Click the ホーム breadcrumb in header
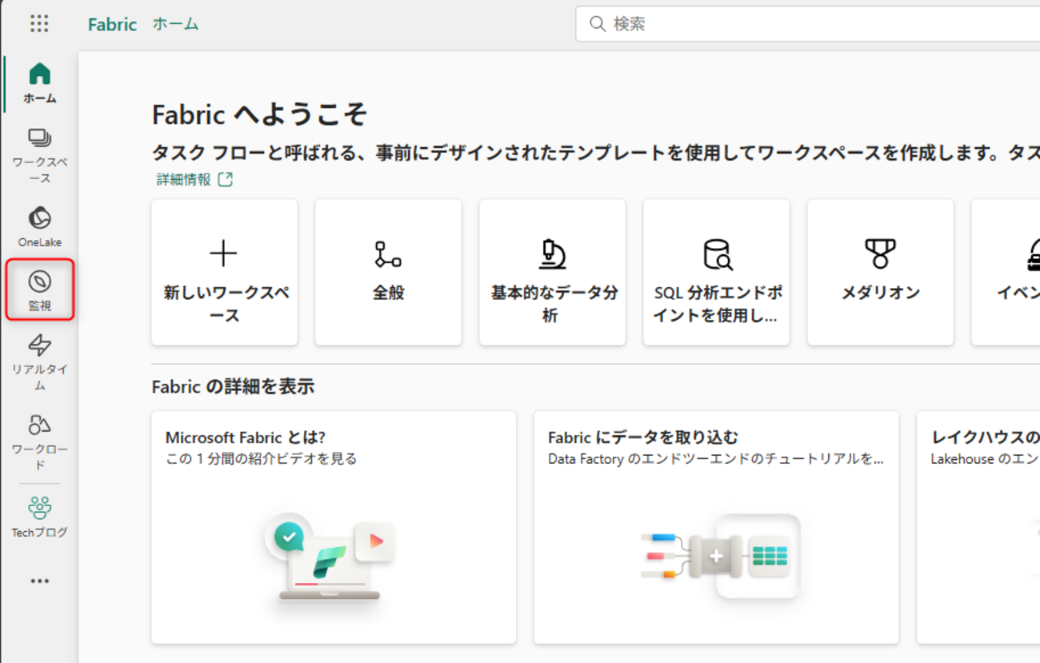 point(175,24)
